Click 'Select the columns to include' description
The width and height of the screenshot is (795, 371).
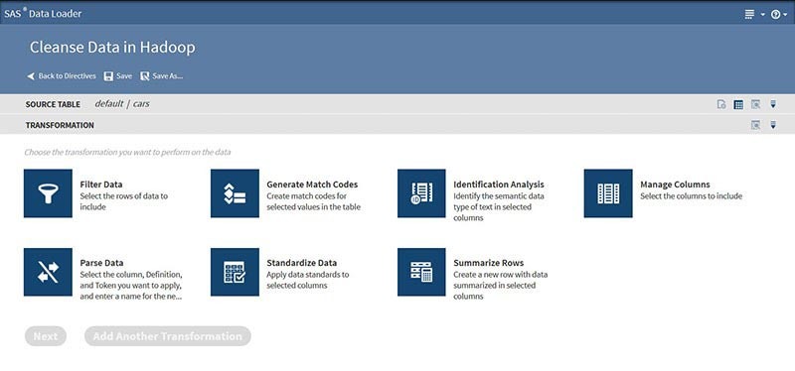[x=691, y=195]
